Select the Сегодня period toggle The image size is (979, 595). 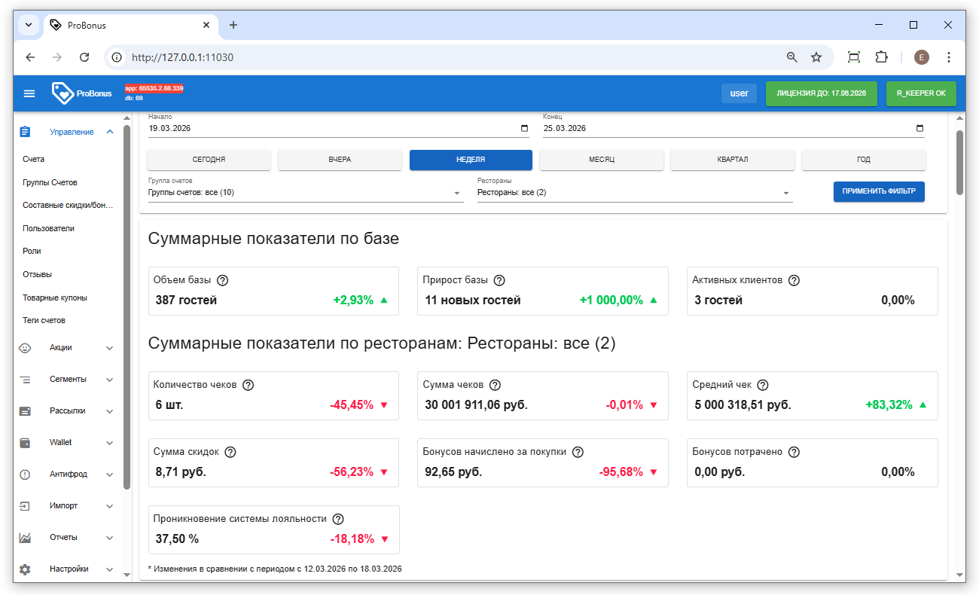coord(209,160)
